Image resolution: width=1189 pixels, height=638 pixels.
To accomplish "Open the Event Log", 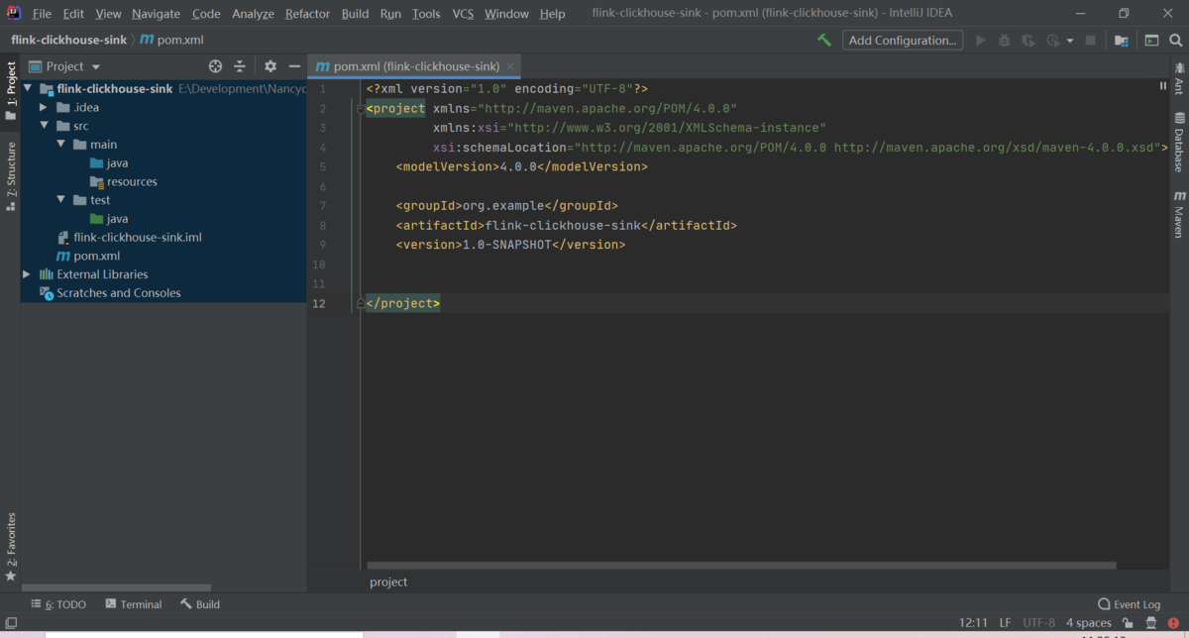I will [1129, 604].
